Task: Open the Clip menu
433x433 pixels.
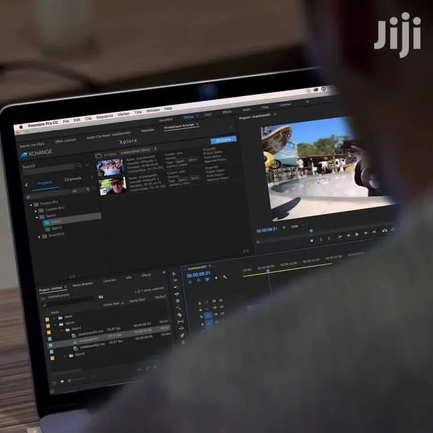Action: 88,118
